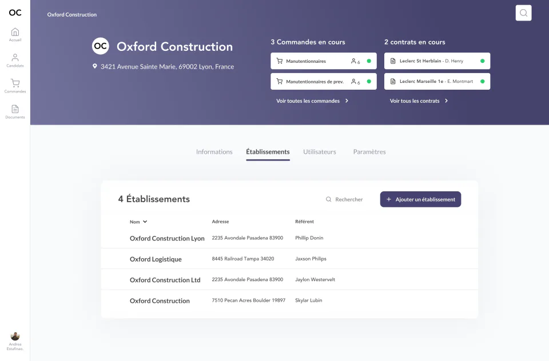Viewport: 549px width, 361px height.
Task: Click address 8445 Railroad Tampa 34020
Action: click(x=243, y=259)
